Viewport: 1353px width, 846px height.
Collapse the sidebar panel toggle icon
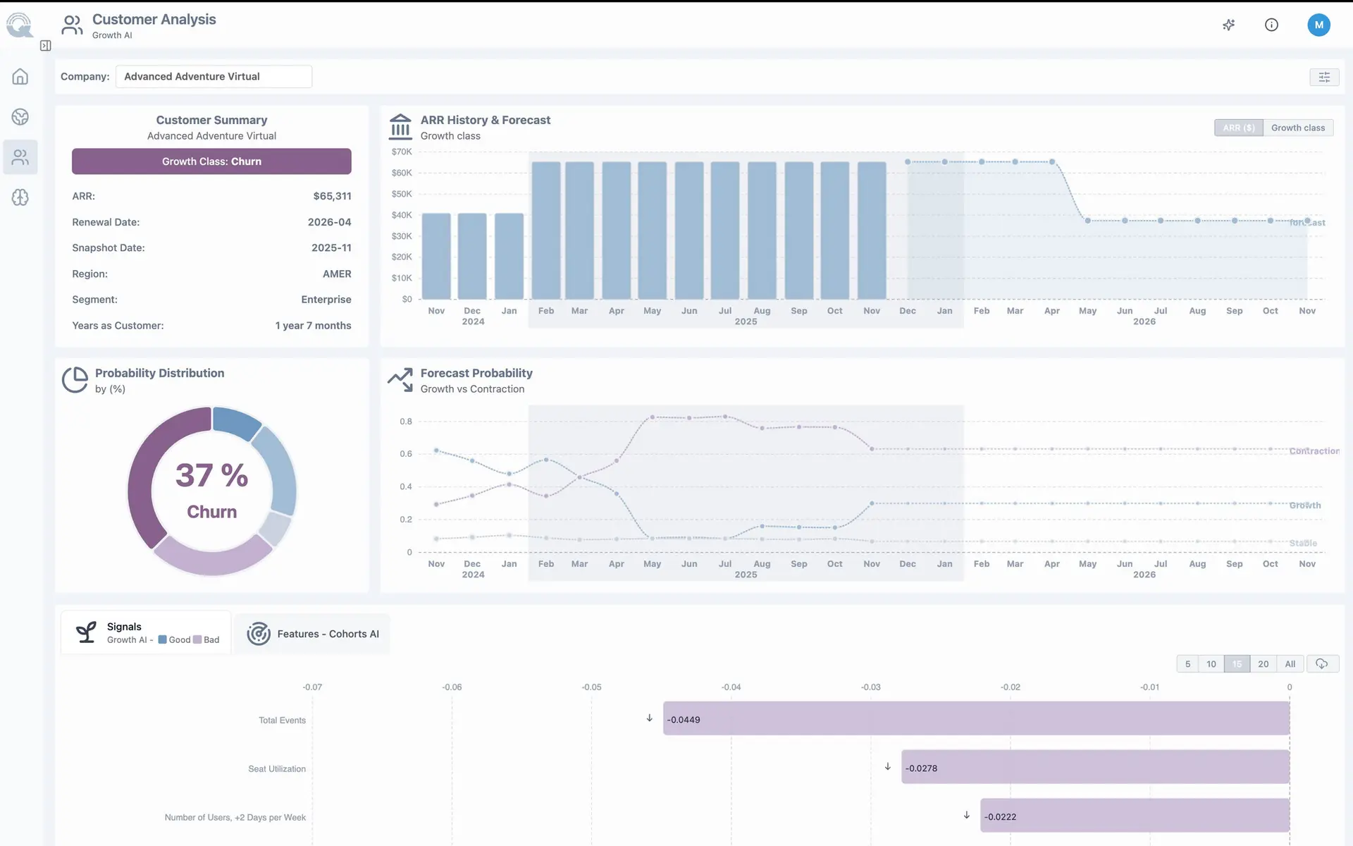(x=45, y=46)
